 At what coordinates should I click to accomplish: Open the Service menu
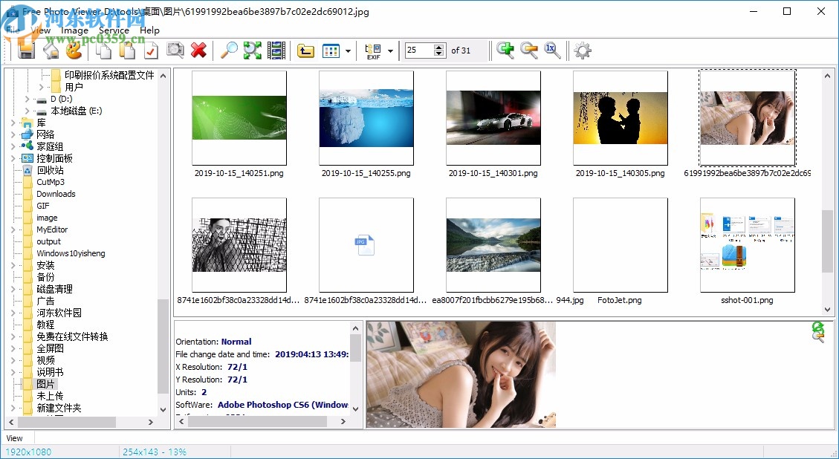(114, 30)
